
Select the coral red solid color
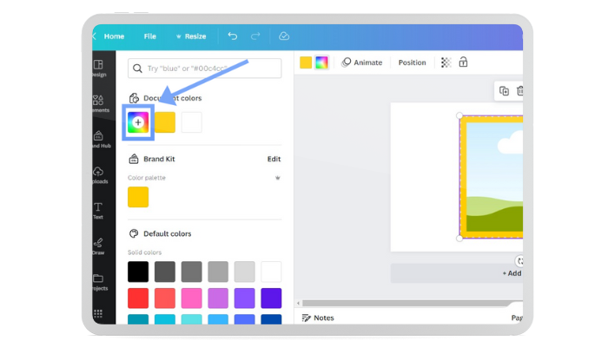[165, 298]
